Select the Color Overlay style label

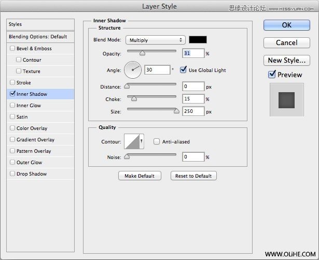(x=32, y=128)
